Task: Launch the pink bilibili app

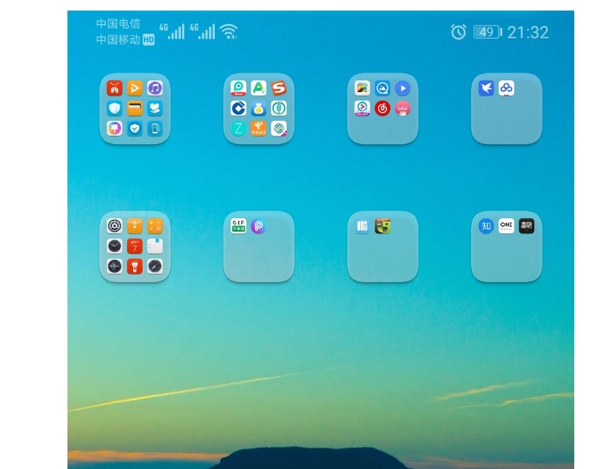Action: 403,108
